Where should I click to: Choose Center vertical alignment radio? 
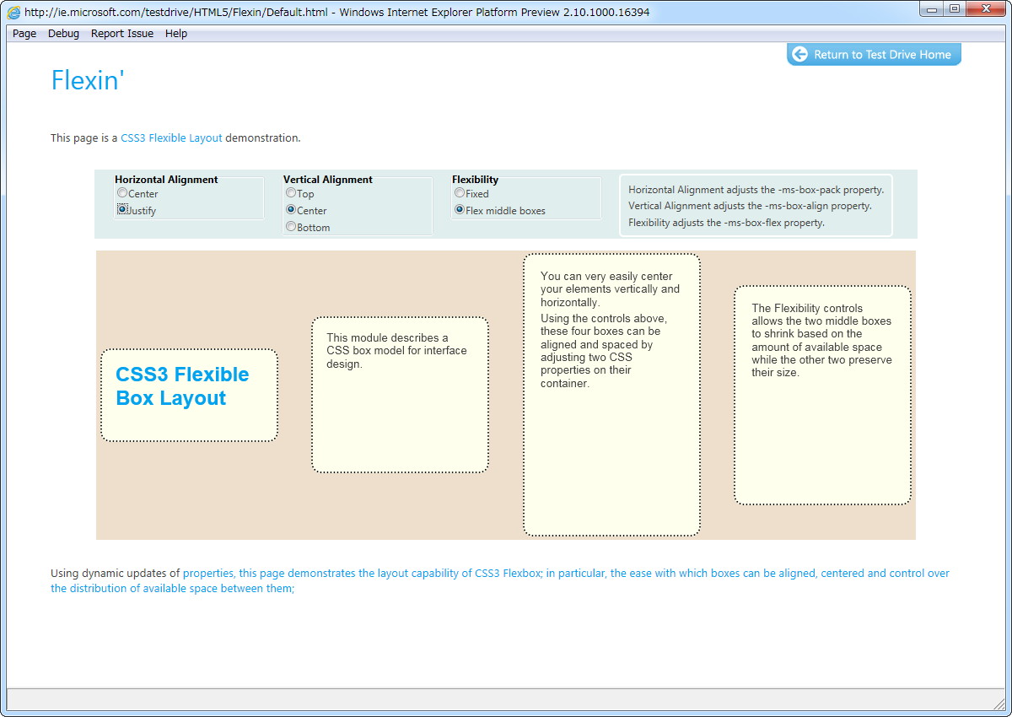click(x=291, y=209)
